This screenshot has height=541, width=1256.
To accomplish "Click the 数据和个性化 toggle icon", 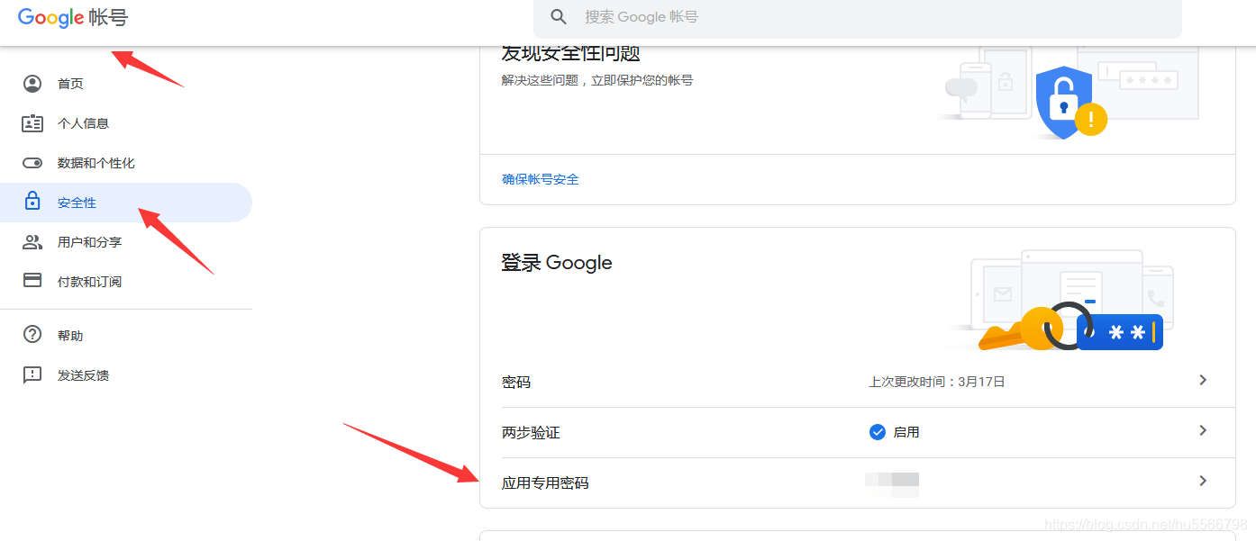I will [32, 163].
